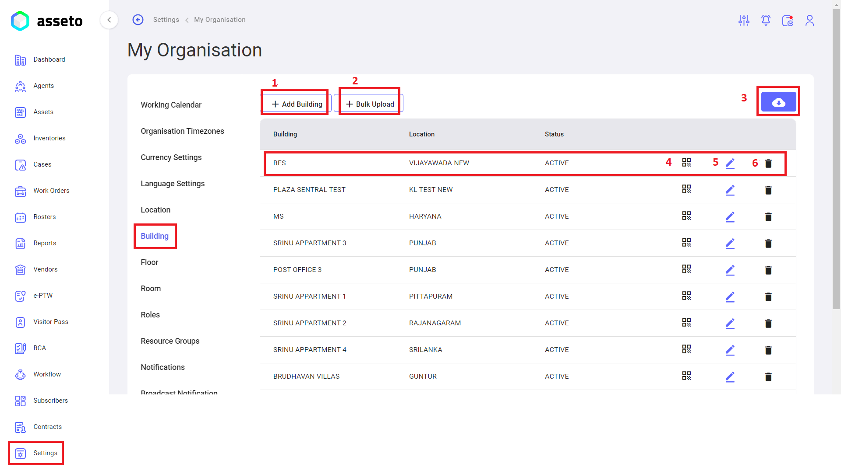Collapse the left sidebar with chevron
Viewport: 841px width, 467px height.
point(109,20)
